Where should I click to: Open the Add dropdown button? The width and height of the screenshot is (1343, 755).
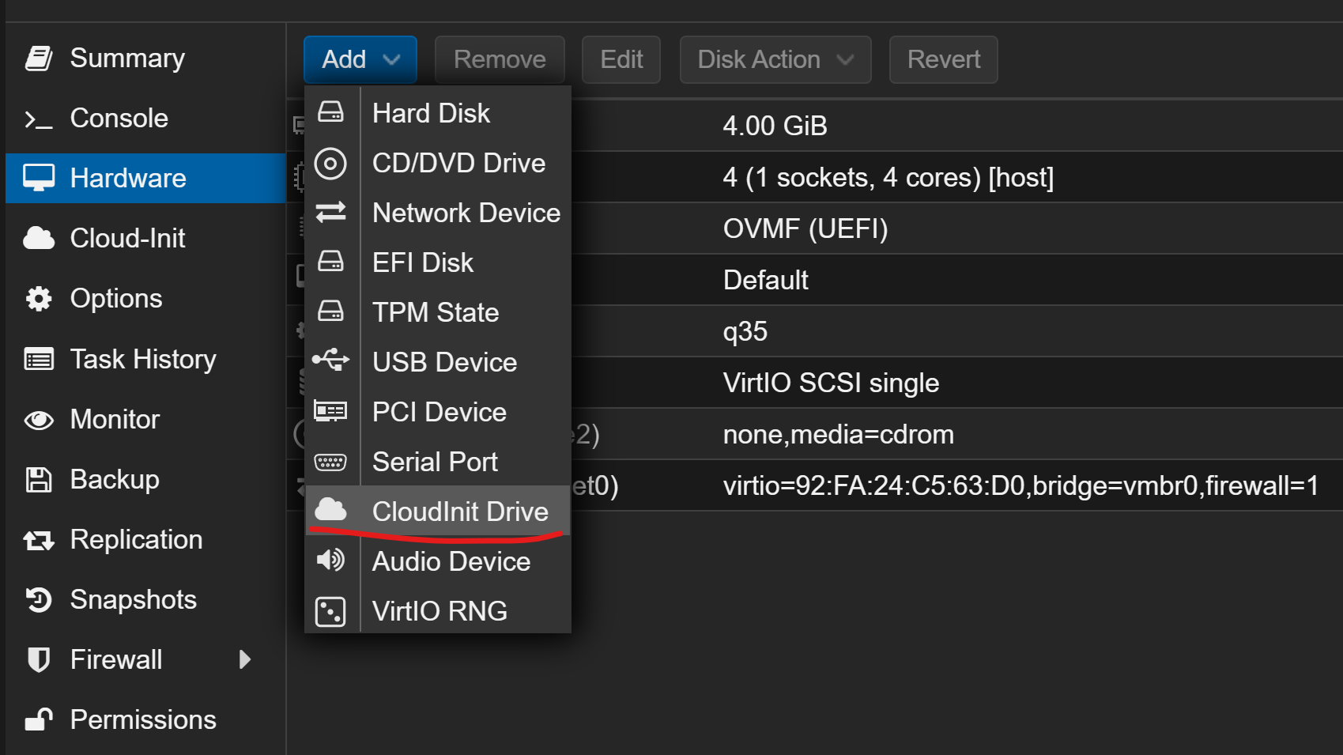coord(360,59)
